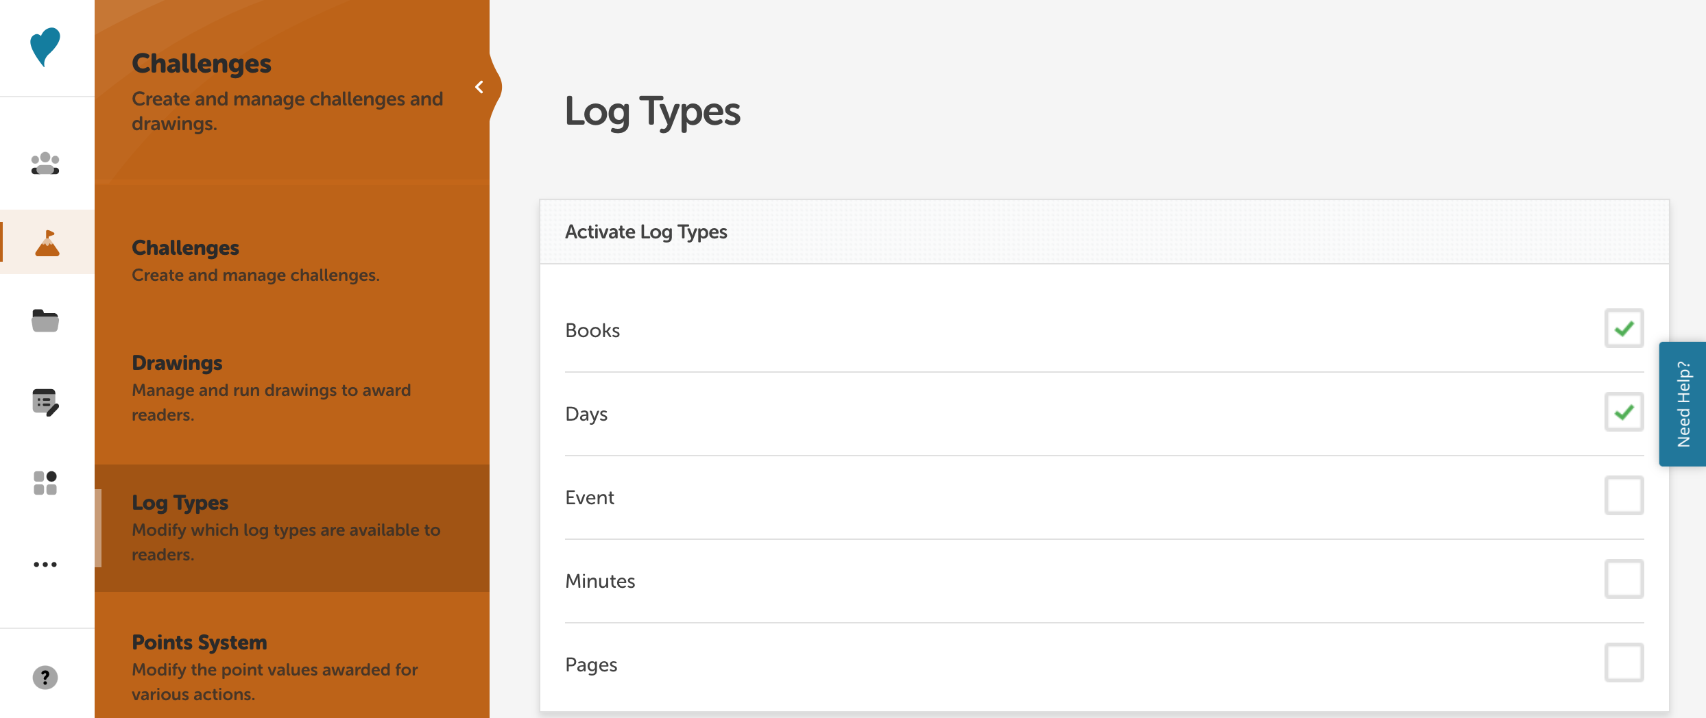Open Points System from the Challenges menu
The width and height of the screenshot is (1706, 718).
tap(199, 642)
